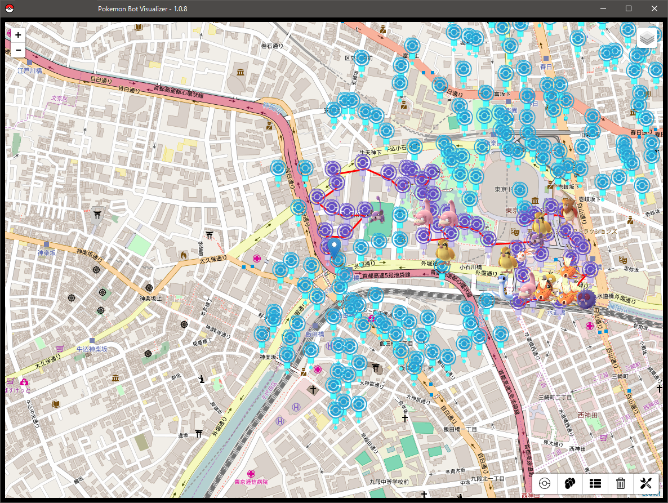Click the map label '三崎町二丁目'
This screenshot has width=668, height=503.
555,397
